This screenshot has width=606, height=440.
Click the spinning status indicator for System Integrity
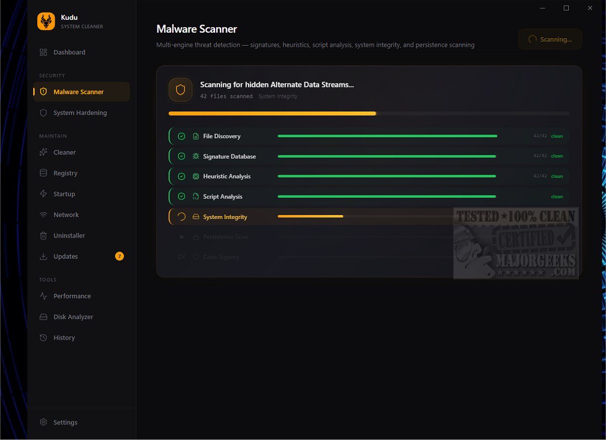pos(182,217)
